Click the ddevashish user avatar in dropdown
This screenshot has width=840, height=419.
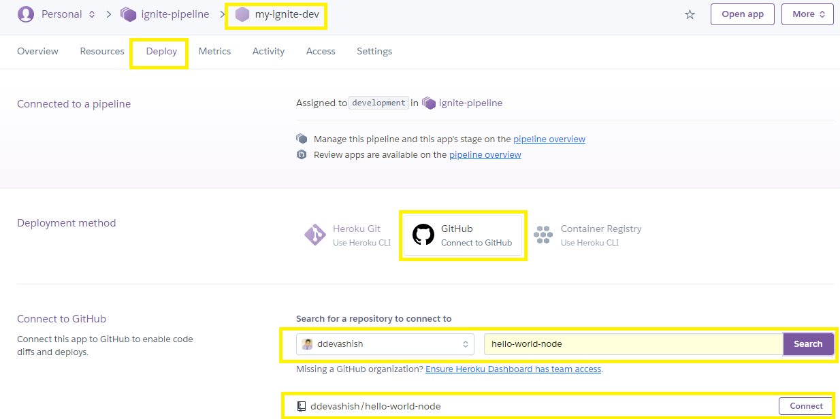click(x=308, y=344)
